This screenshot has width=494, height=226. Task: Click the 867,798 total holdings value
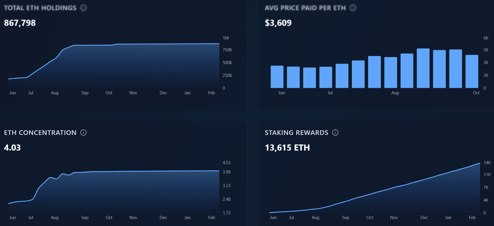coord(20,23)
